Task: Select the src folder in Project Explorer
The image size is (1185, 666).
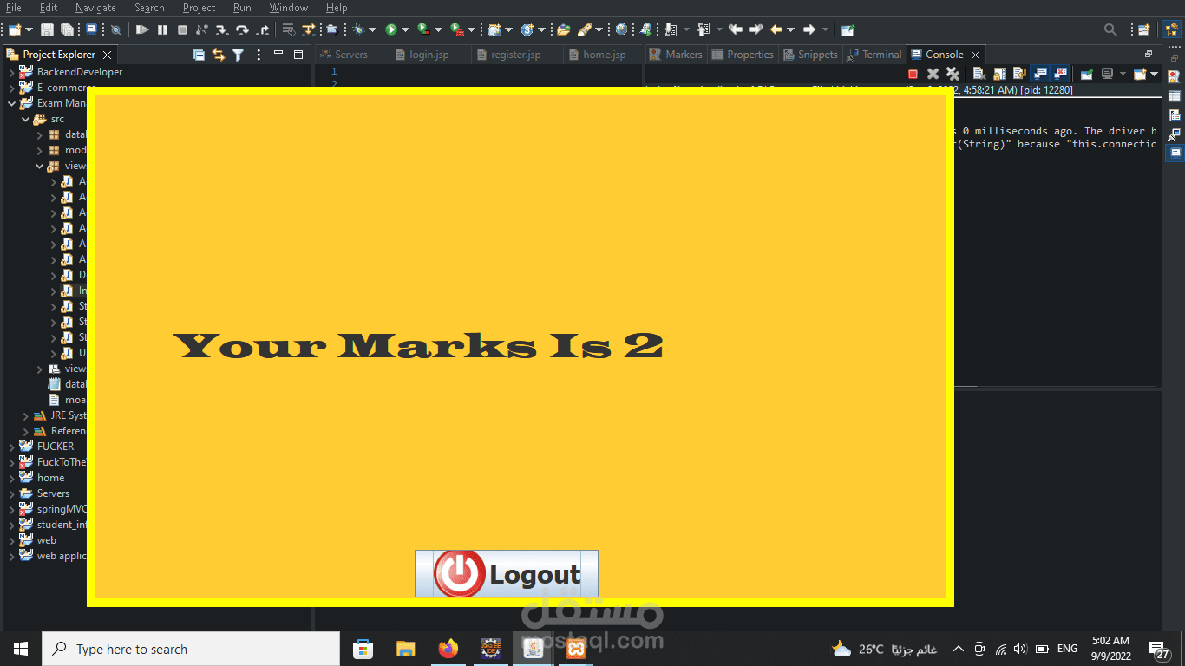Action: tap(57, 119)
